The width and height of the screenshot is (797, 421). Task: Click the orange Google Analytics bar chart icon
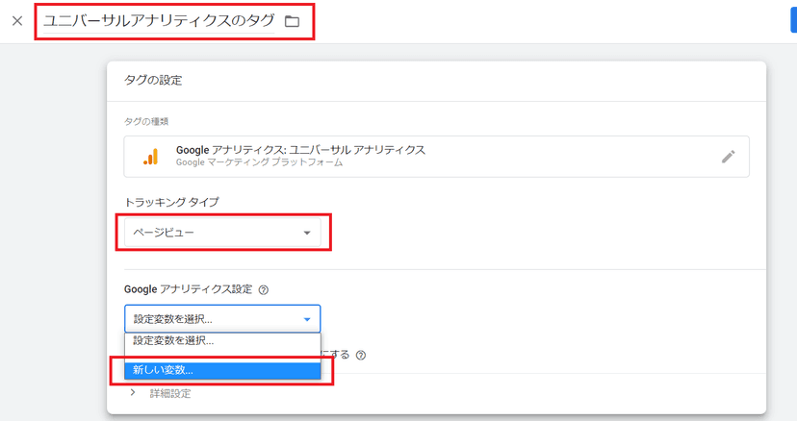pos(150,157)
